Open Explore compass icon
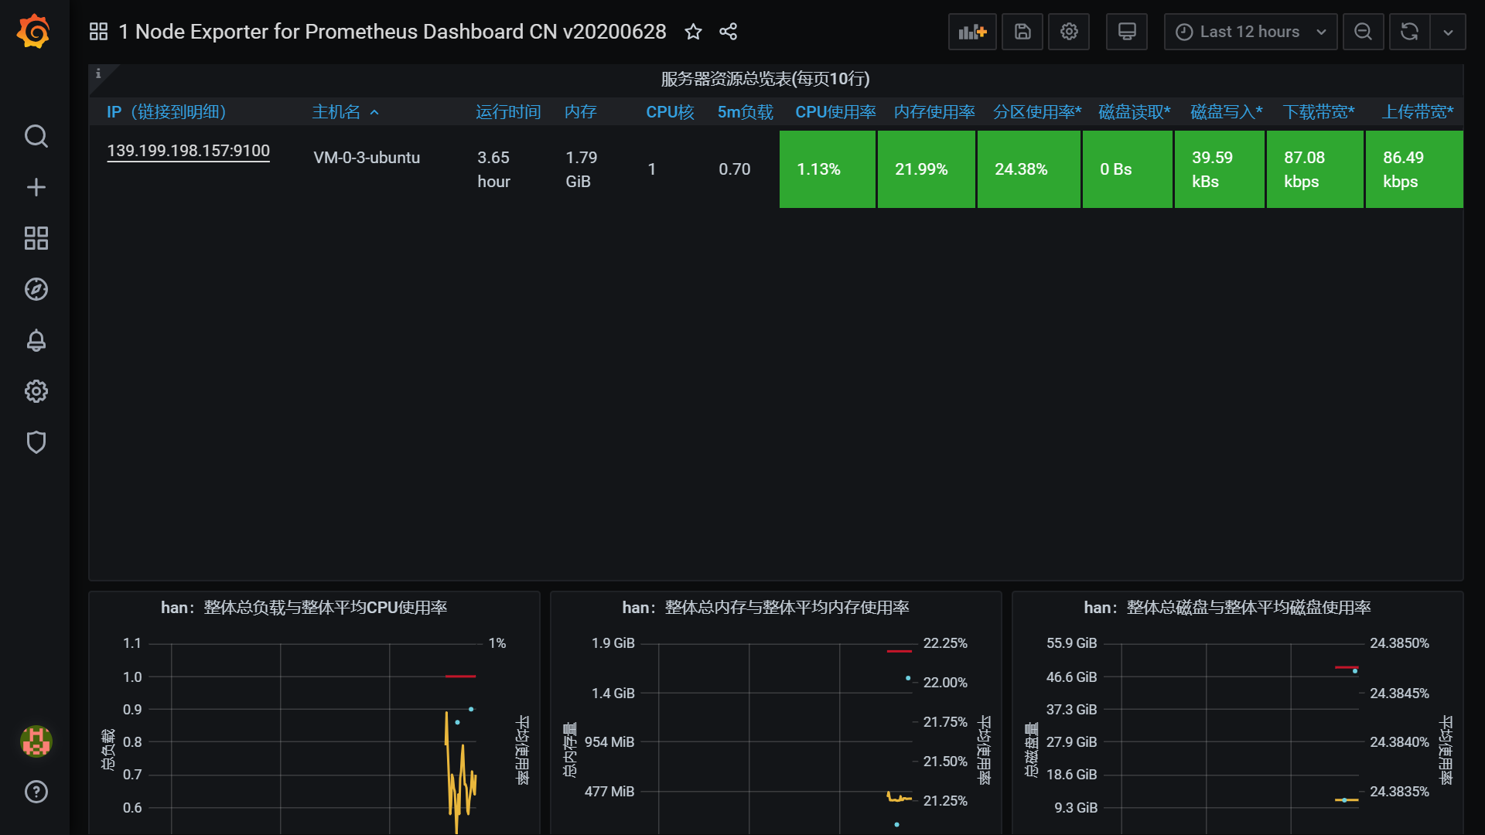This screenshot has height=835, width=1485. coord(36,289)
